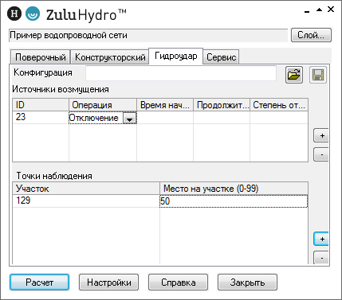This screenshot has height=300, width=342.
Task: Open Настройки settings button
Action: pos(109,282)
